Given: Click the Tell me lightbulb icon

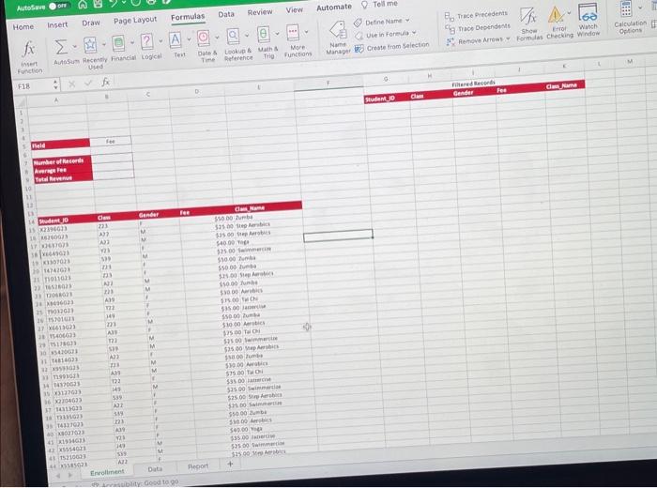Looking at the screenshot, I should coord(364,5).
